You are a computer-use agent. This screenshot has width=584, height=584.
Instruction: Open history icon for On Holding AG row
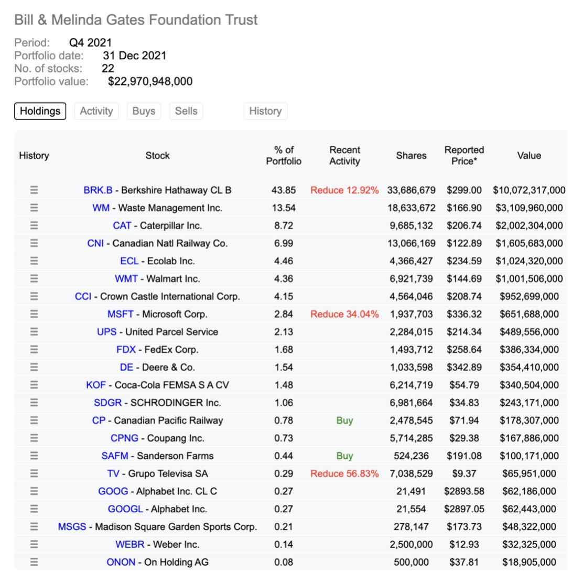tap(34, 562)
